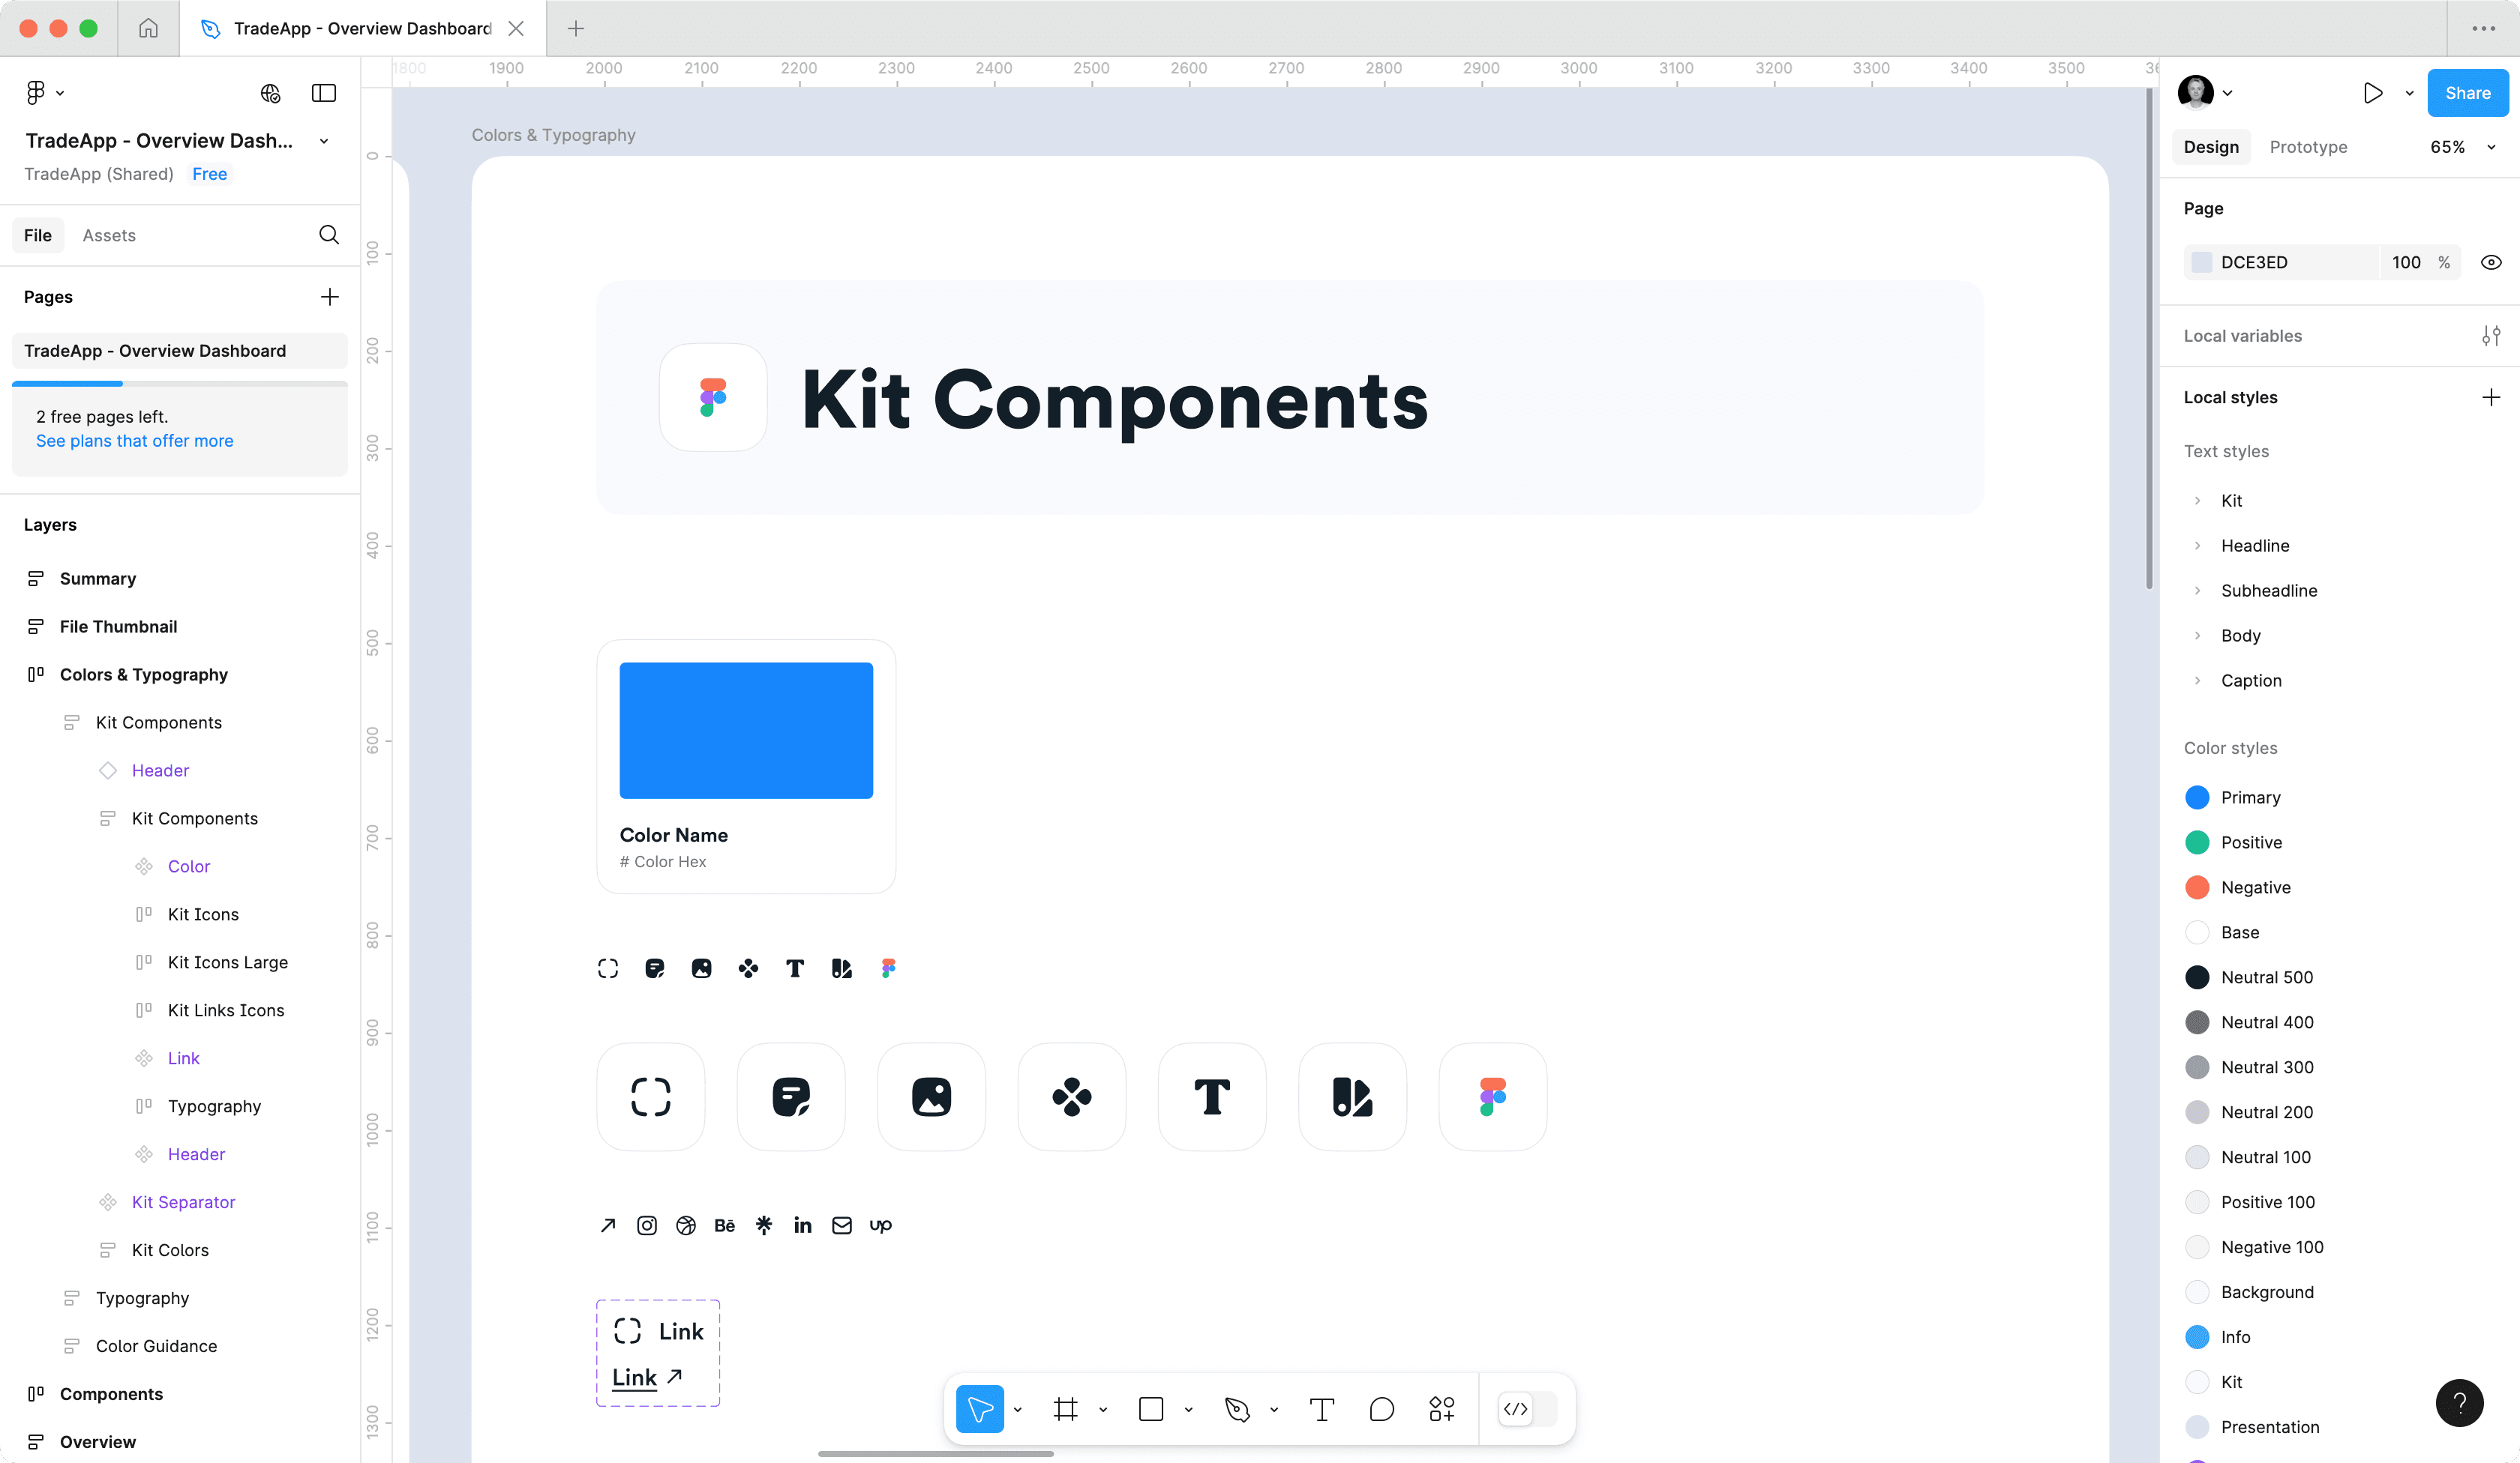Toggle the sidebar panel layout icon
Viewport: 2520px width, 1463px height.
[x=324, y=93]
